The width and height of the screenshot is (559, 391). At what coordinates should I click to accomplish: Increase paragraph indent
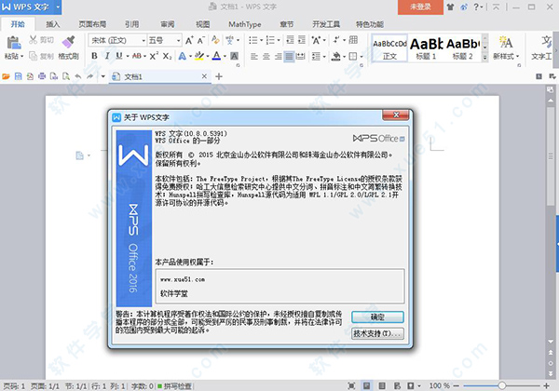coord(302,40)
